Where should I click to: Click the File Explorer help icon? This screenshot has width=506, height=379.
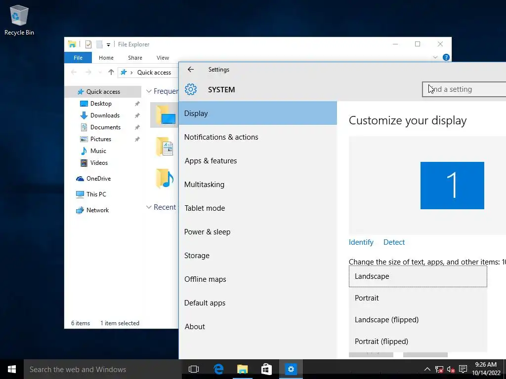click(x=446, y=57)
